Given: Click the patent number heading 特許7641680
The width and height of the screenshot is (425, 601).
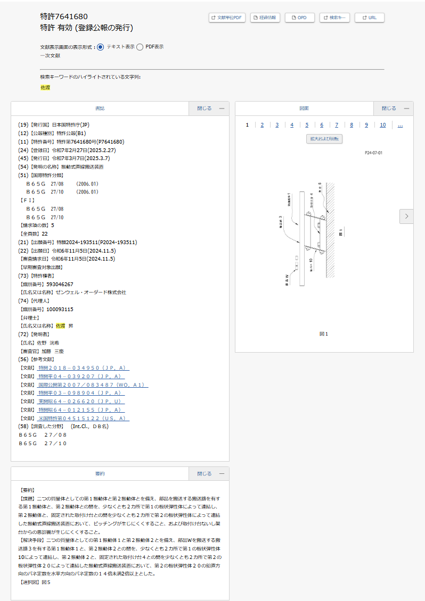Looking at the screenshot, I should [x=64, y=16].
